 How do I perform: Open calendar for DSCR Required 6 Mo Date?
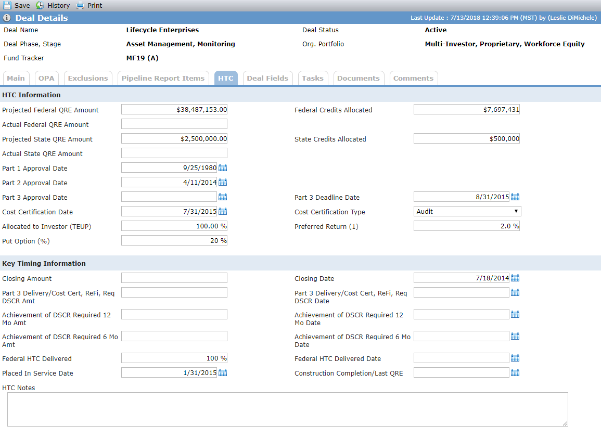click(x=515, y=336)
